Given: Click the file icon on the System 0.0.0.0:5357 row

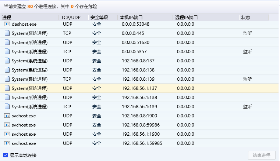Looking at the screenshot, I should [x=7, y=51].
